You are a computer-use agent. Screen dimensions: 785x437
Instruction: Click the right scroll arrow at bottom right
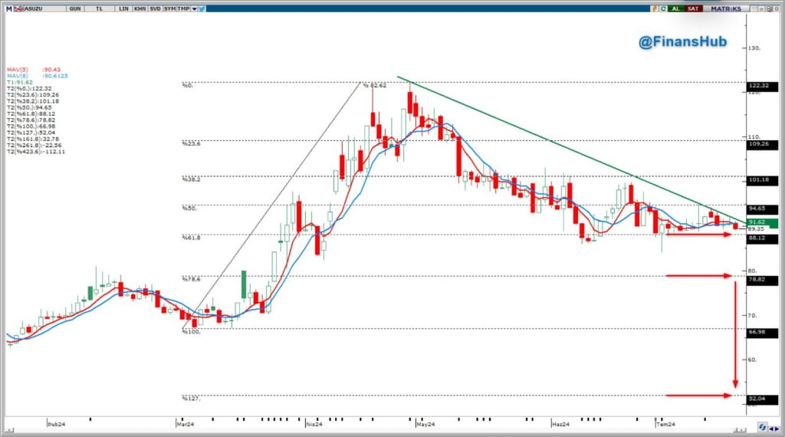(x=777, y=429)
